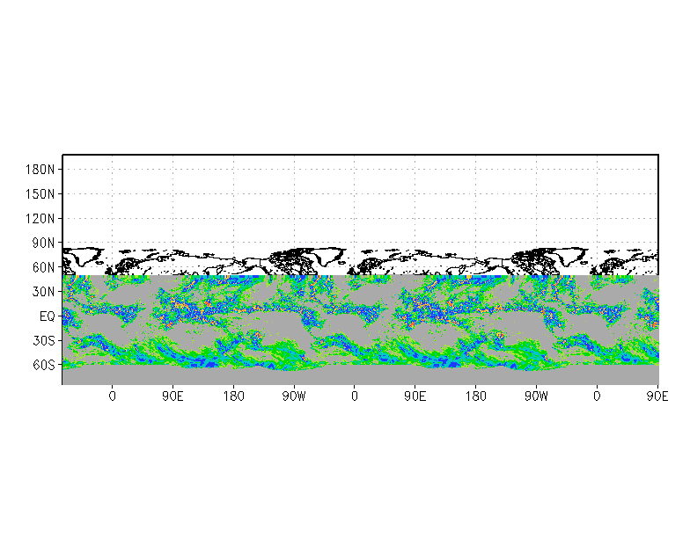Click the rightmost 90E longitude label
The height and width of the screenshot is (538, 690).
657,396
